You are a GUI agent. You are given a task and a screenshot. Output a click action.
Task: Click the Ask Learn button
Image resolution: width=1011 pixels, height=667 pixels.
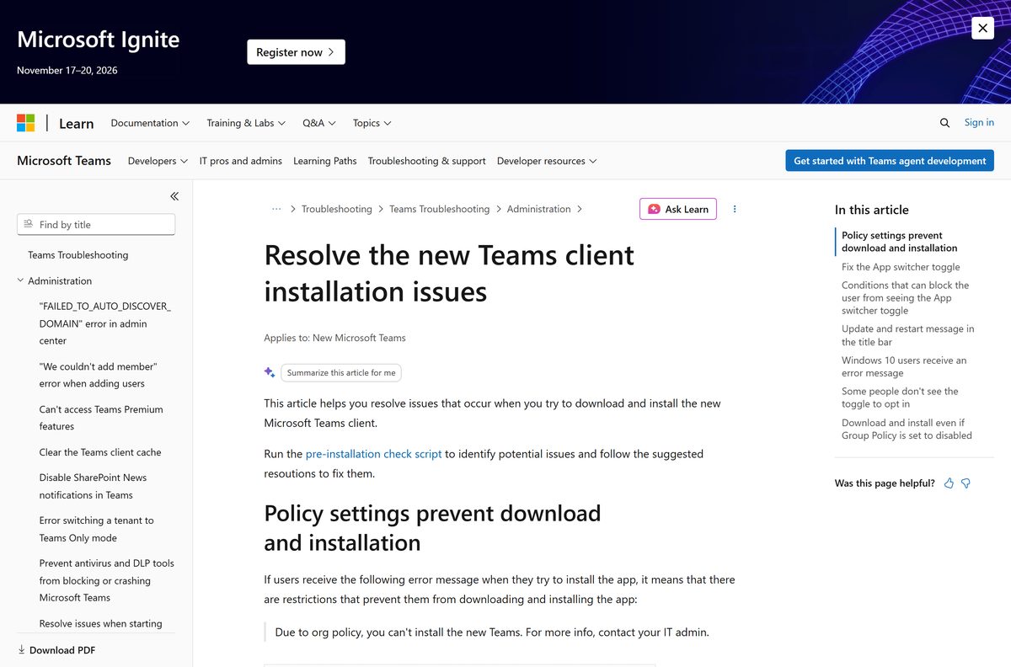click(678, 209)
